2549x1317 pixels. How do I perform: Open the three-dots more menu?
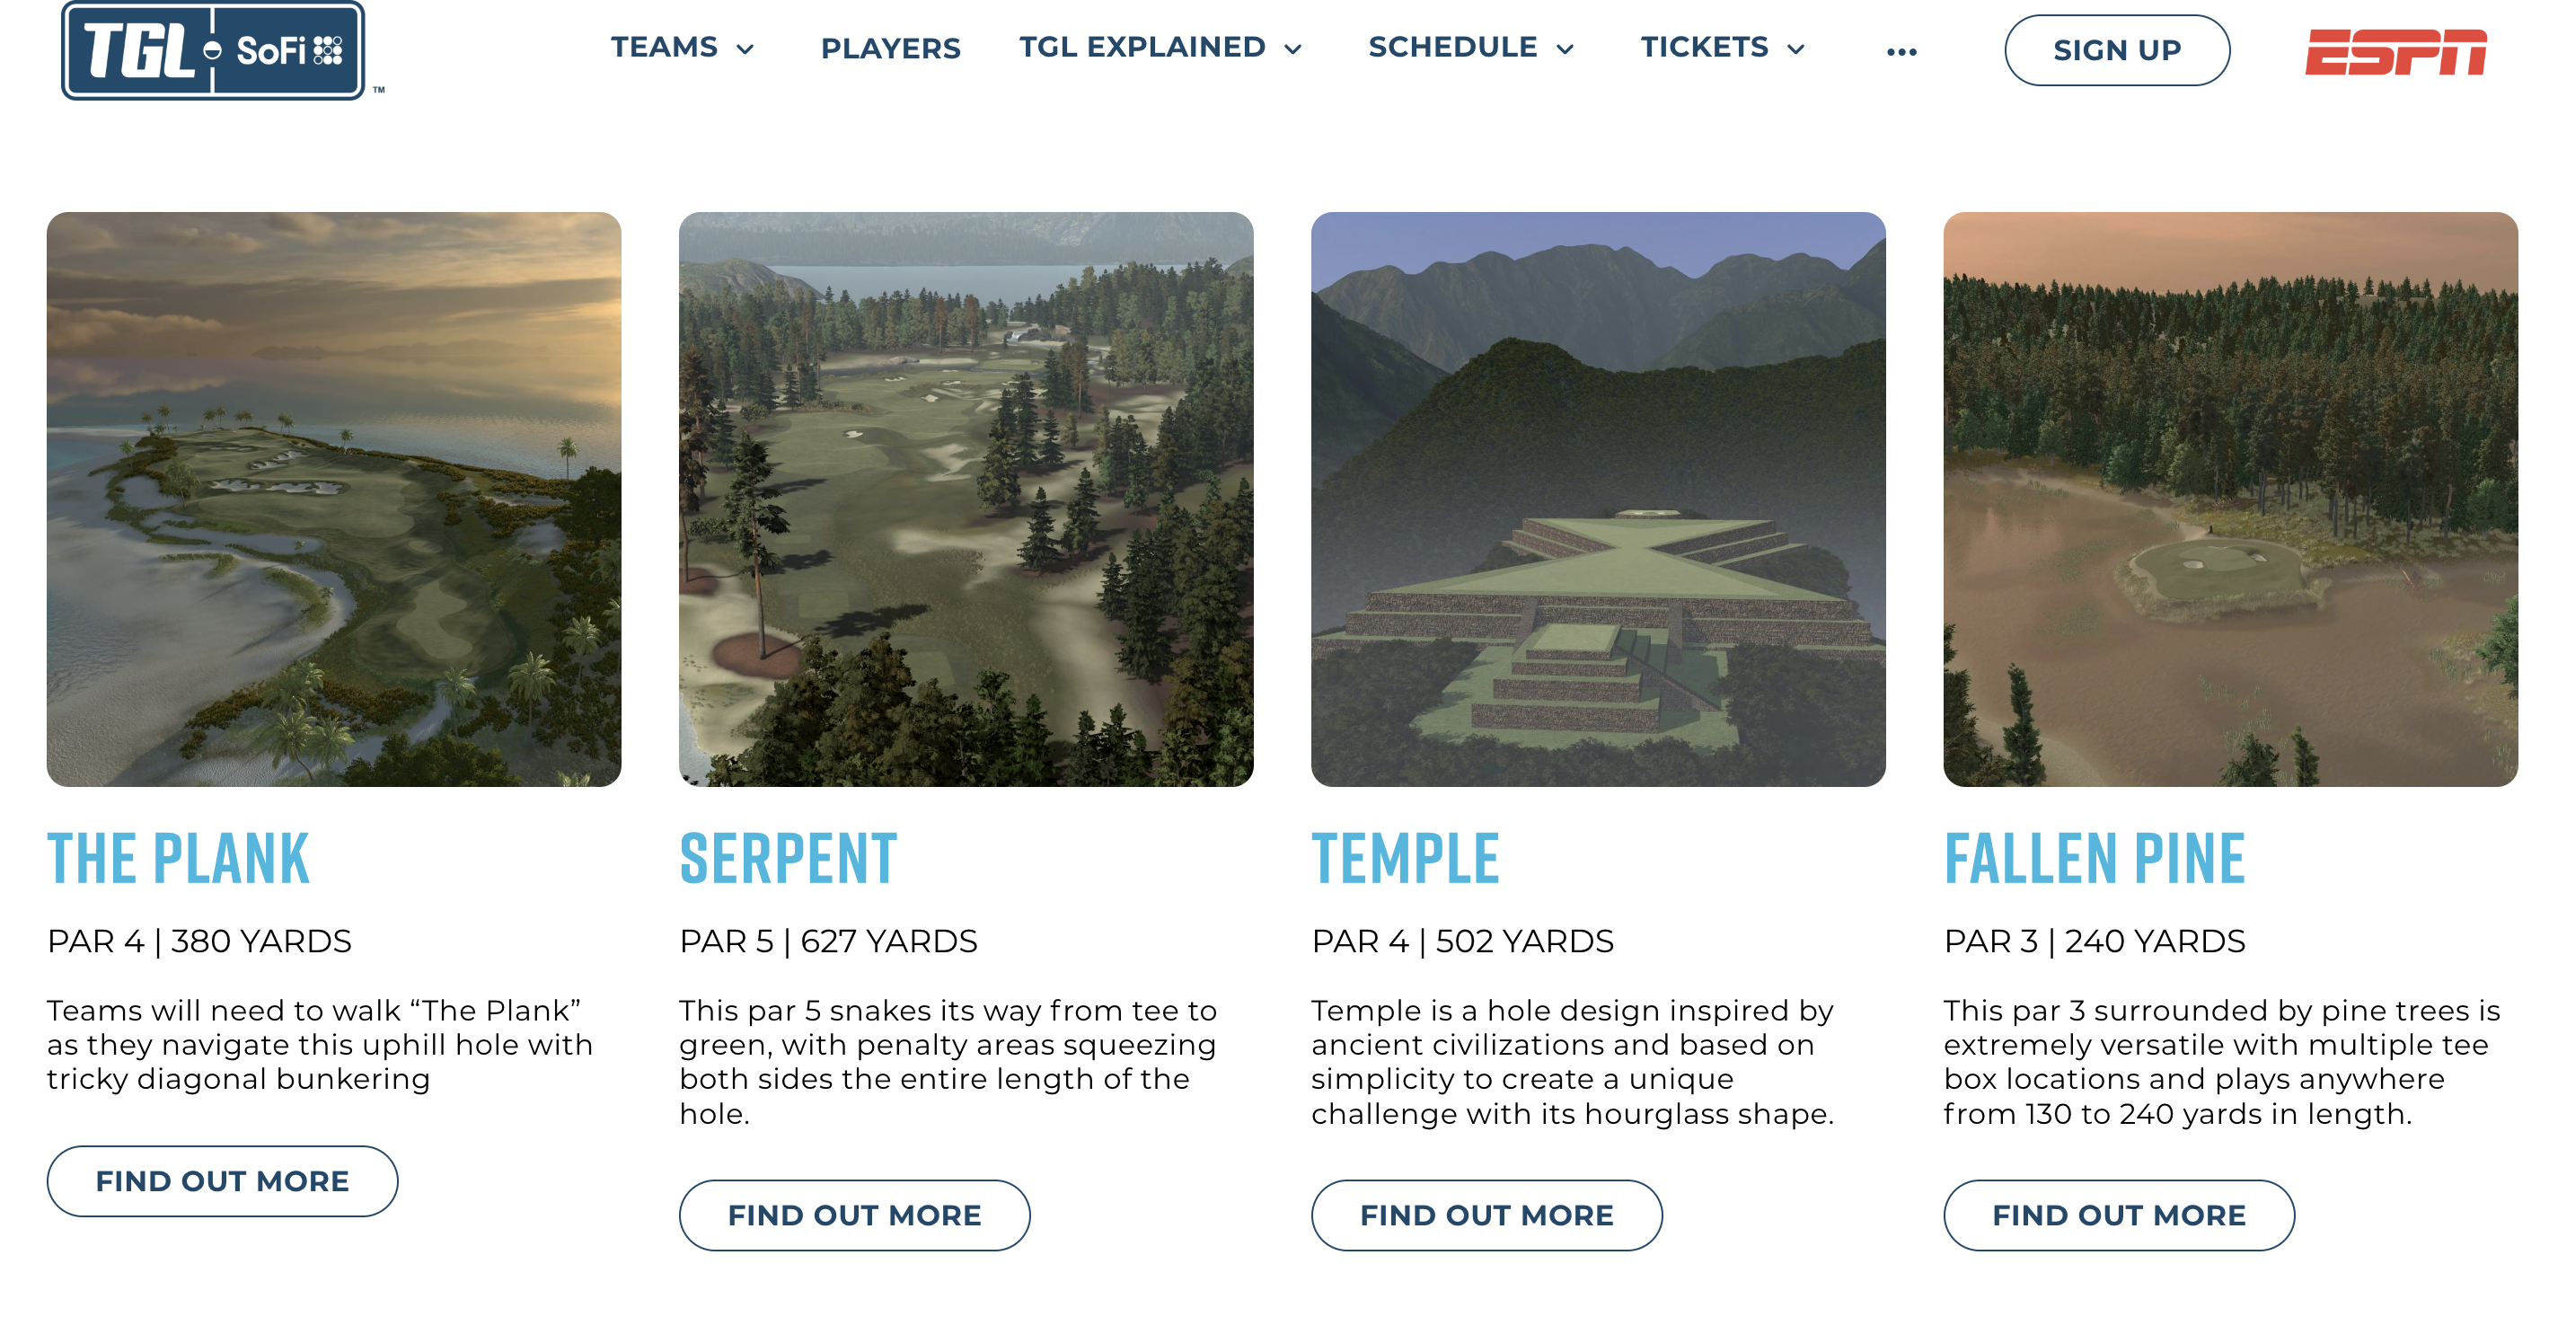coord(1901,51)
